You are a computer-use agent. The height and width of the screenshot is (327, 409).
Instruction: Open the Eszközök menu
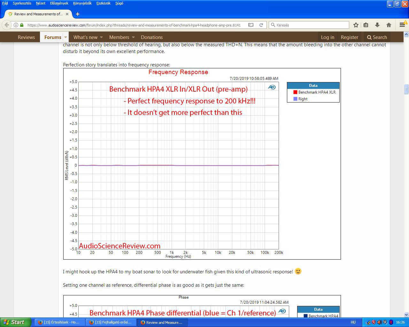(x=104, y=3)
